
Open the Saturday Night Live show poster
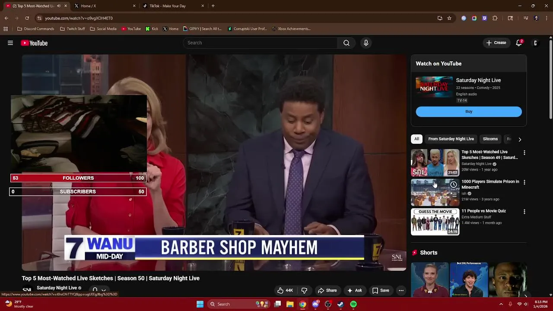point(434,87)
